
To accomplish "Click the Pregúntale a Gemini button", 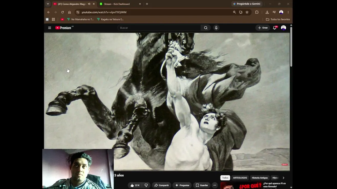I will 246,4.
